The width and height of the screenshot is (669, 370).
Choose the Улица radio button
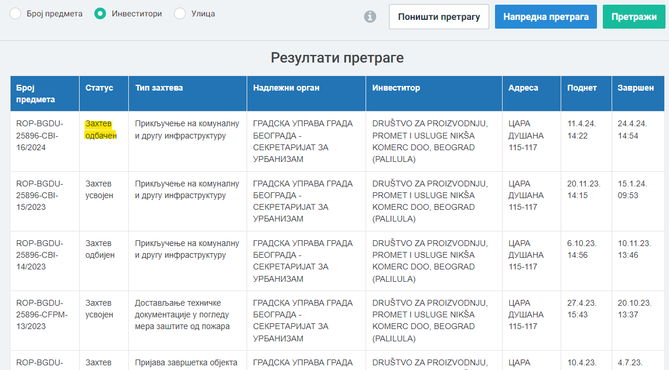(x=180, y=13)
